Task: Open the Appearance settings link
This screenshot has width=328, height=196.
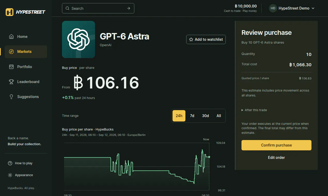Action: 20,175
